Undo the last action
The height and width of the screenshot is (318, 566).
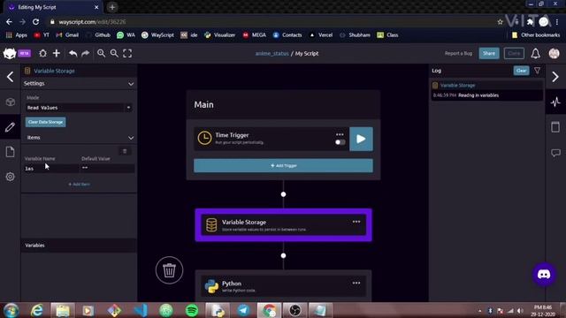click(x=73, y=53)
